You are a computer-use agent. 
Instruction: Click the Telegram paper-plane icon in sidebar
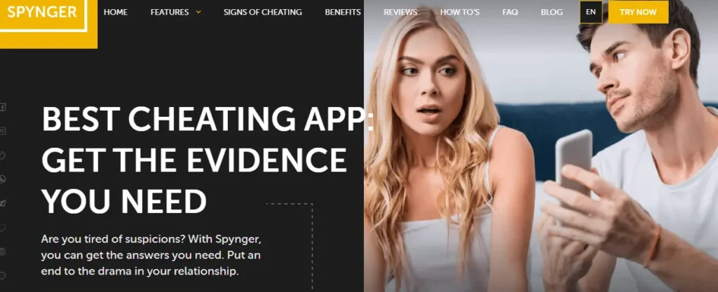(2, 203)
